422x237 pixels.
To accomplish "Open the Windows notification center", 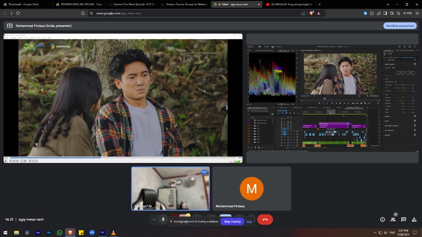I will pyautogui.click(x=415, y=233).
